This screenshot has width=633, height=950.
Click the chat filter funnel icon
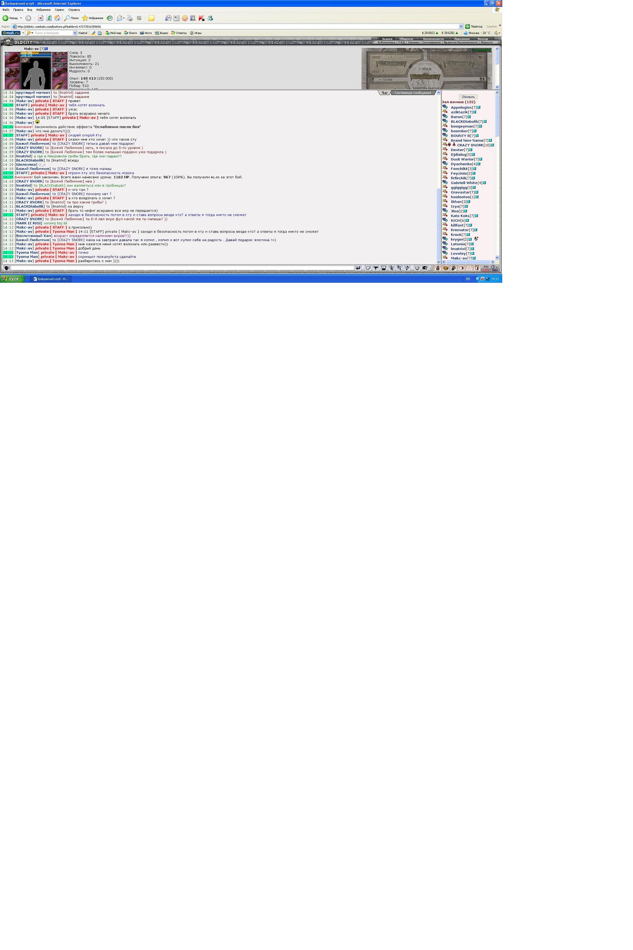pos(376,268)
